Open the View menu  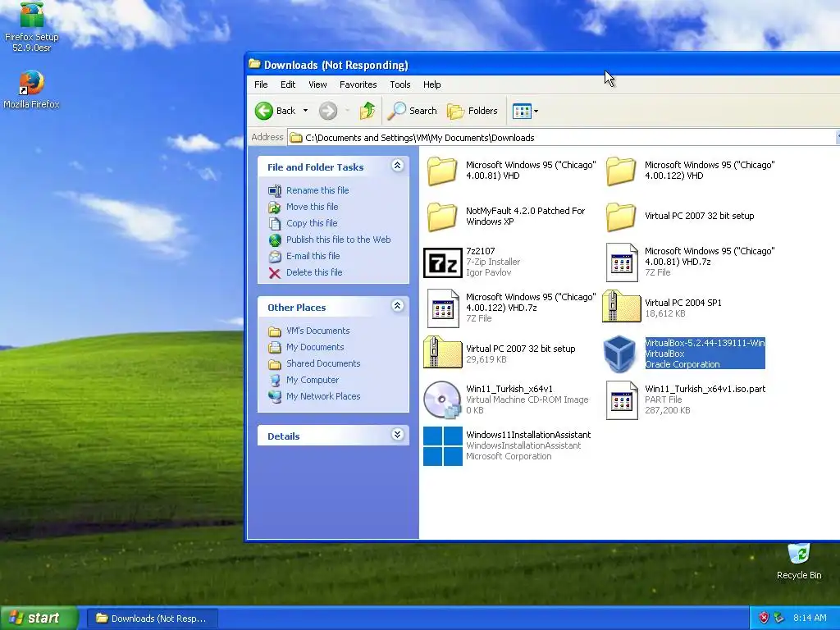point(317,84)
